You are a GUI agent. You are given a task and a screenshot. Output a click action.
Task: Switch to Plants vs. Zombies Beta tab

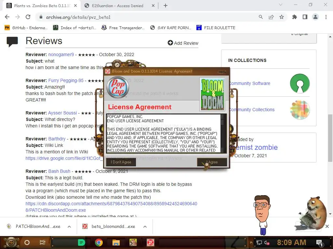pyautogui.click(x=42, y=6)
